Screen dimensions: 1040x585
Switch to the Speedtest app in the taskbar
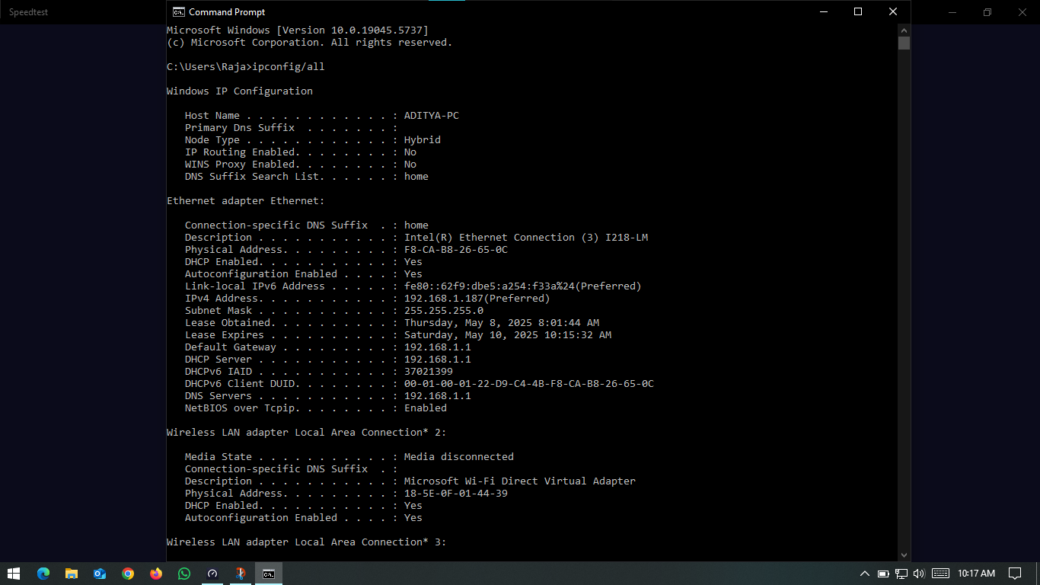tap(212, 574)
